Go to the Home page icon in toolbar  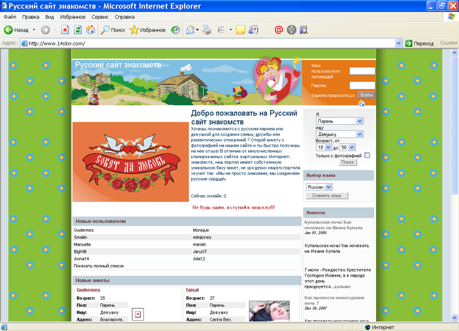(x=91, y=30)
